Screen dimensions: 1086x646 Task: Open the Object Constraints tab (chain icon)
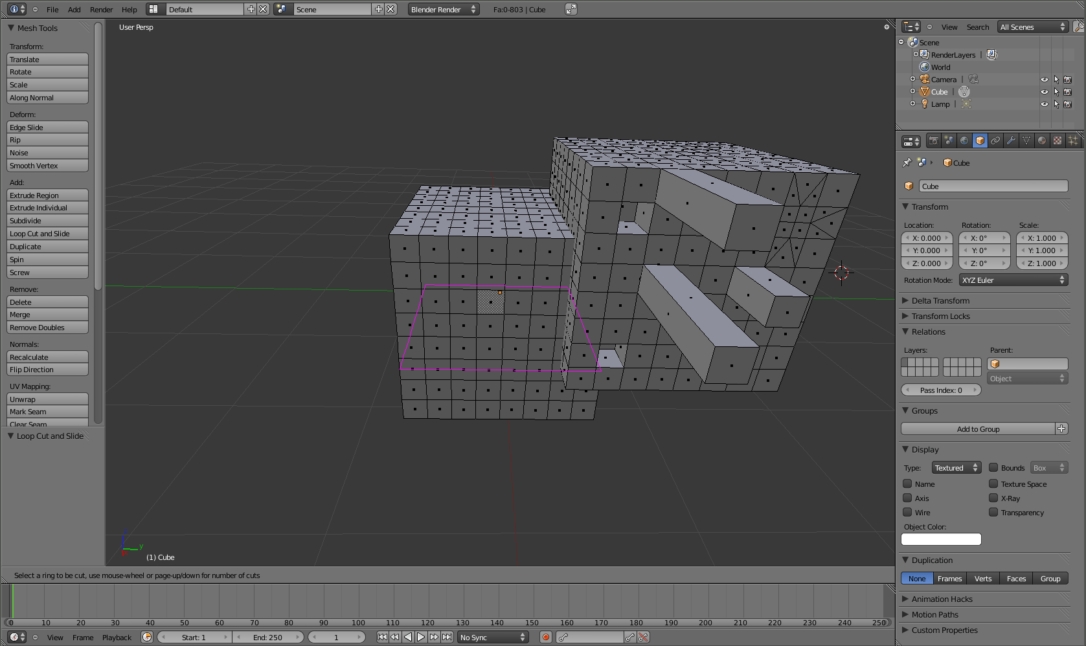pos(995,140)
